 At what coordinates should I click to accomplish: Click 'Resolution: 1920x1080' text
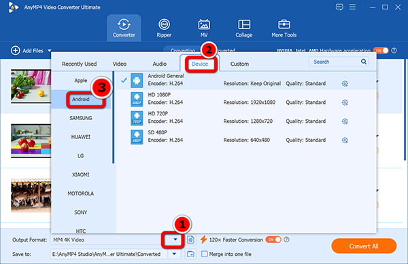tap(250, 102)
